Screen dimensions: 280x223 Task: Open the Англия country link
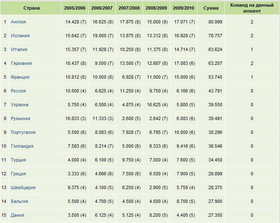click(x=19, y=22)
